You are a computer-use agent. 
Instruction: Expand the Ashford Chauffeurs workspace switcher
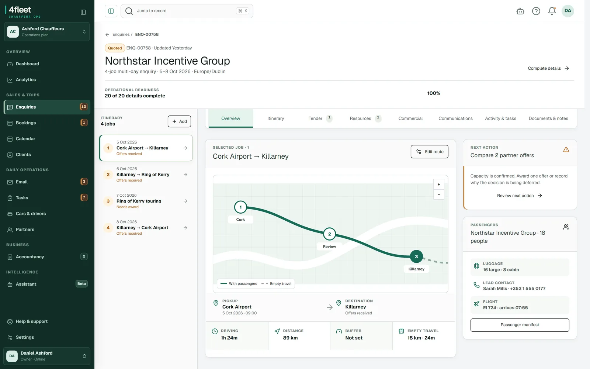click(47, 32)
